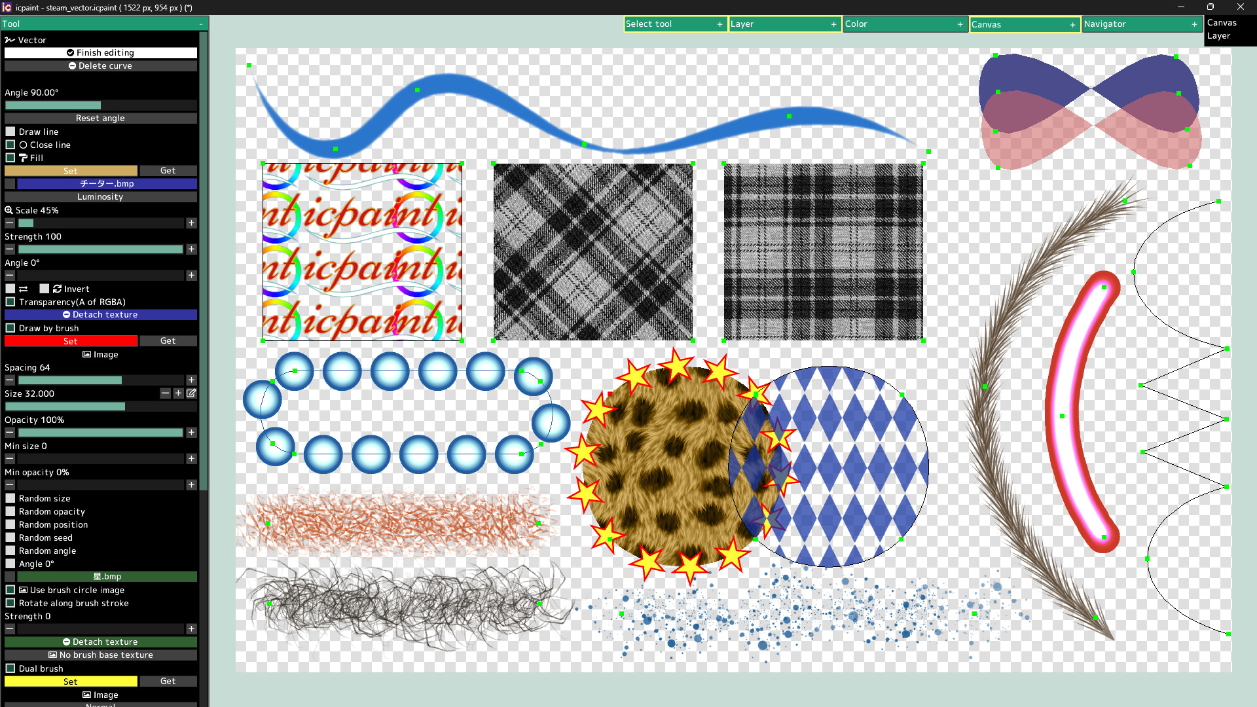1257x707 pixels.
Task: Enable the Draw line checkbox
Action: tap(10, 132)
